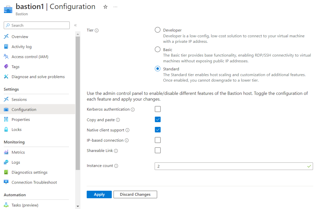Collapse the sidebar with double chevron
The image size is (318, 209).
tap(75, 25)
